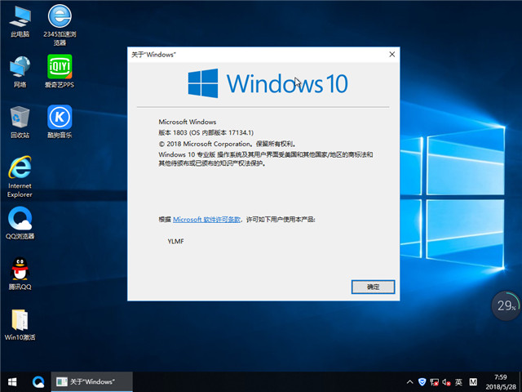
Task: Click the 关于"Windows" title bar text
Action: [153, 55]
